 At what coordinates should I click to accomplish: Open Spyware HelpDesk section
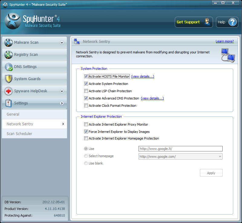[34, 91]
